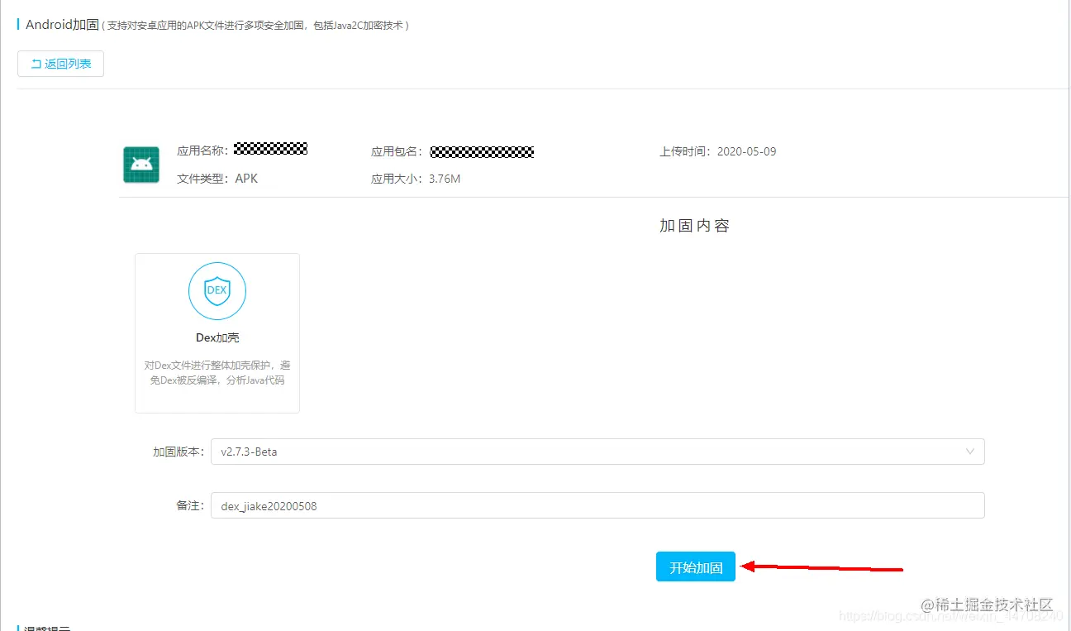Click the 加固版本 field label
1071x631 pixels.
coord(178,452)
